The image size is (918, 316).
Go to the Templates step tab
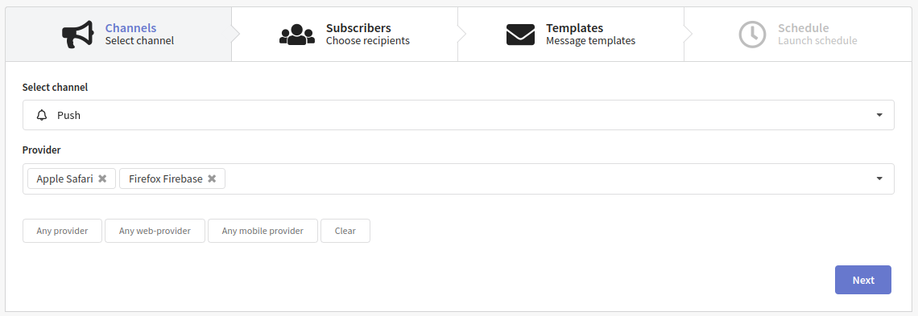coord(571,35)
